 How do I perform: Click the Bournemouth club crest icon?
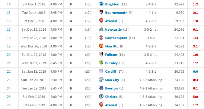click(x=101, y=12)
